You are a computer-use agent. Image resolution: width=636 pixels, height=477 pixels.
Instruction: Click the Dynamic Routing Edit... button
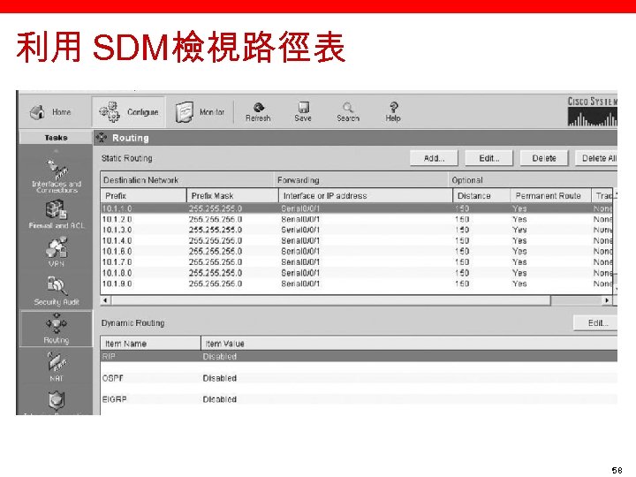(x=595, y=323)
